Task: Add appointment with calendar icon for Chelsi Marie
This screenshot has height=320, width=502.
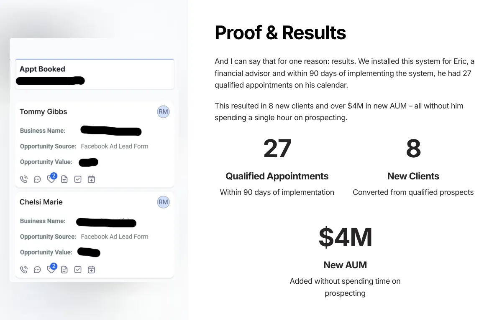Action: pos(91,270)
